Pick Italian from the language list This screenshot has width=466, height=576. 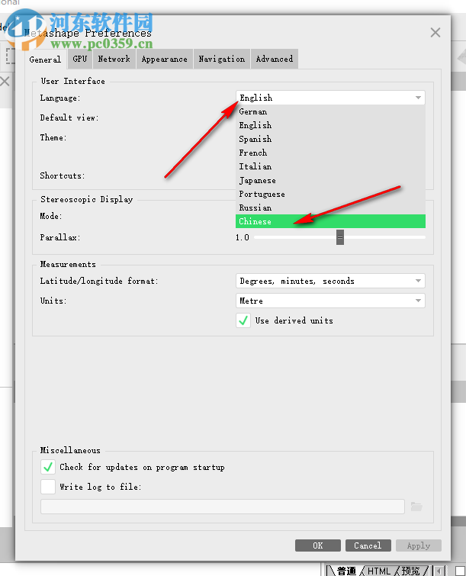point(330,166)
